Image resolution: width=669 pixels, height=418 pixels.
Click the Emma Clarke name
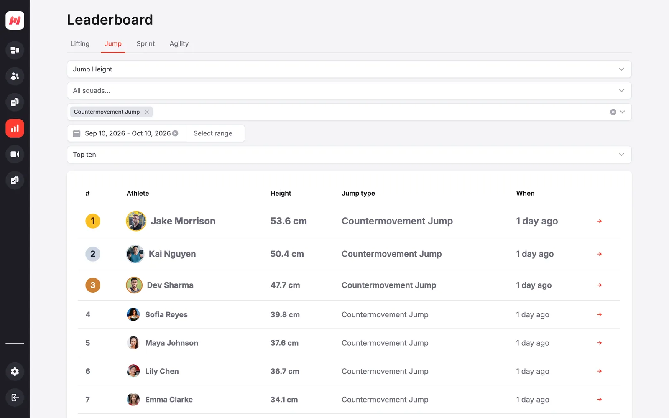point(169,400)
